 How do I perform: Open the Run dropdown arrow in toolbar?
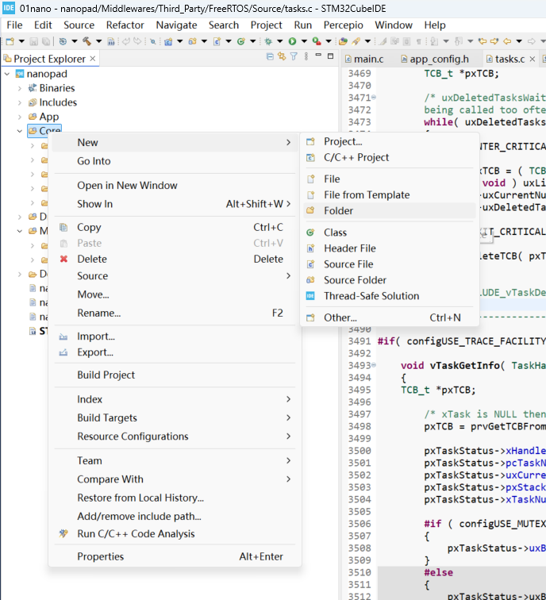coord(304,41)
